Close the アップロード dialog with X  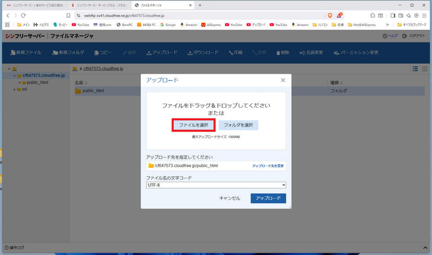pos(283,80)
